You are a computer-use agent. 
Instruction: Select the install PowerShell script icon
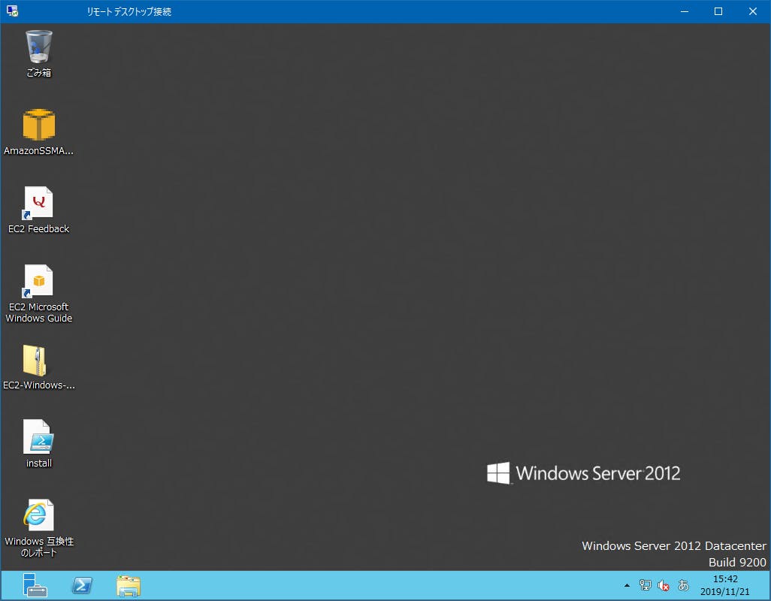pyautogui.click(x=38, y=437)
